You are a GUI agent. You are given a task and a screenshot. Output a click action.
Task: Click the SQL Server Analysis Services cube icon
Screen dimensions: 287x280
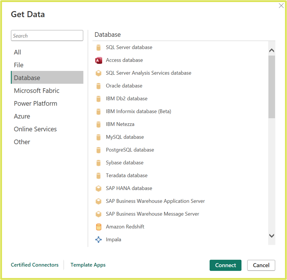(98, 73)
